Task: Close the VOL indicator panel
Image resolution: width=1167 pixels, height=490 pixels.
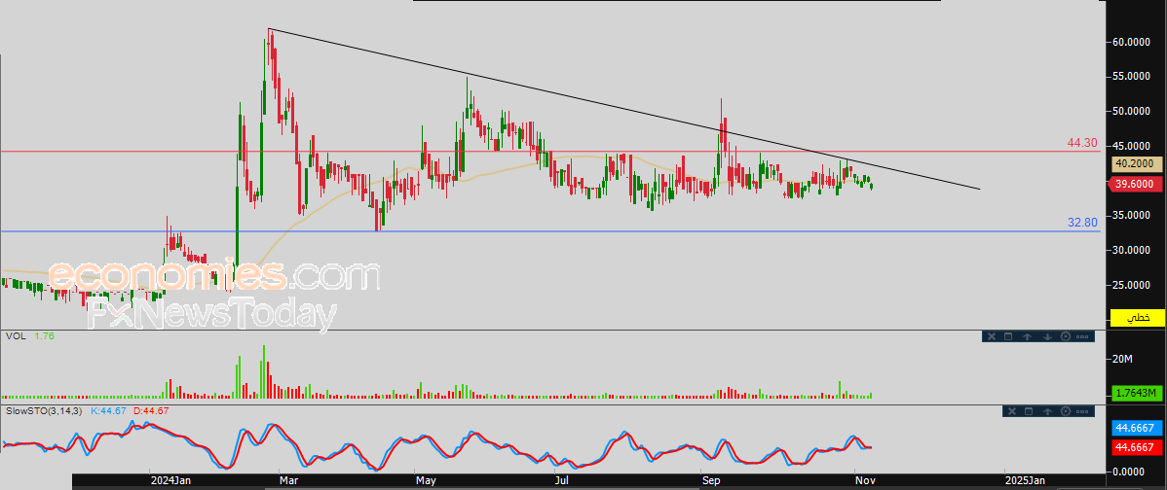Action: tap(993, 336)
